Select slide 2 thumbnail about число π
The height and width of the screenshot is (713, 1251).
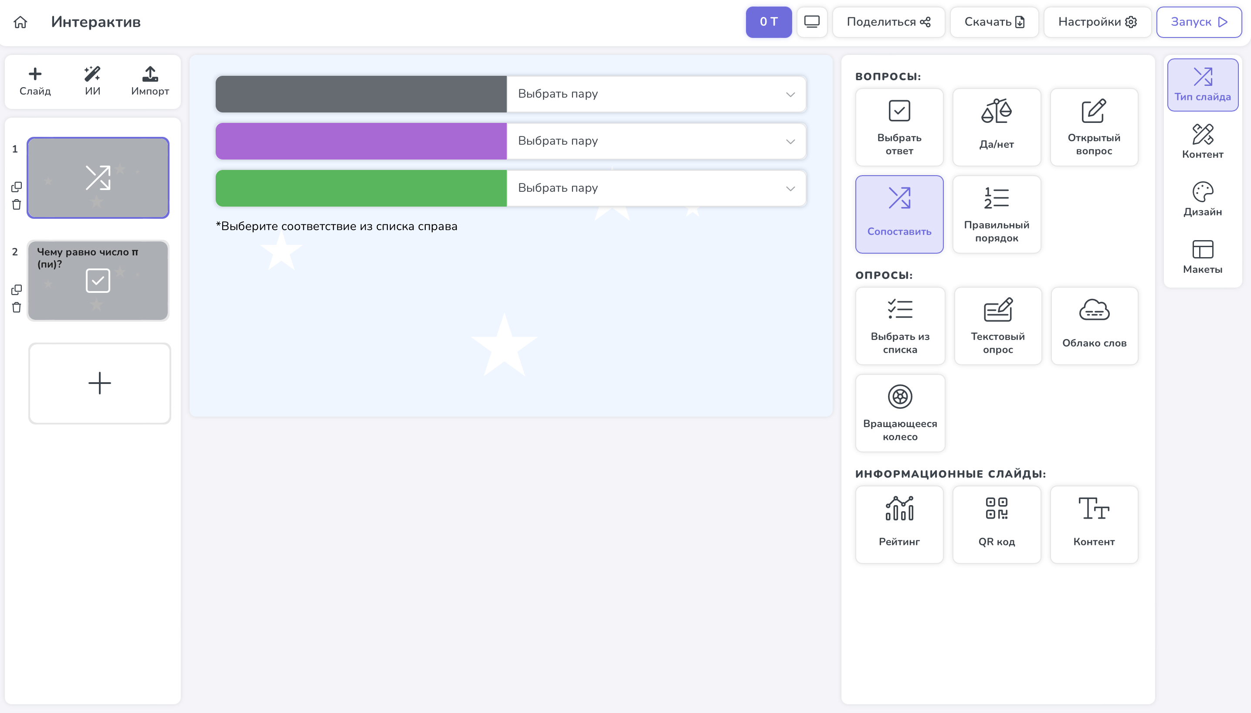point(98,281)
